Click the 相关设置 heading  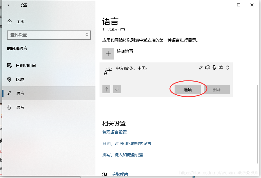114,123
